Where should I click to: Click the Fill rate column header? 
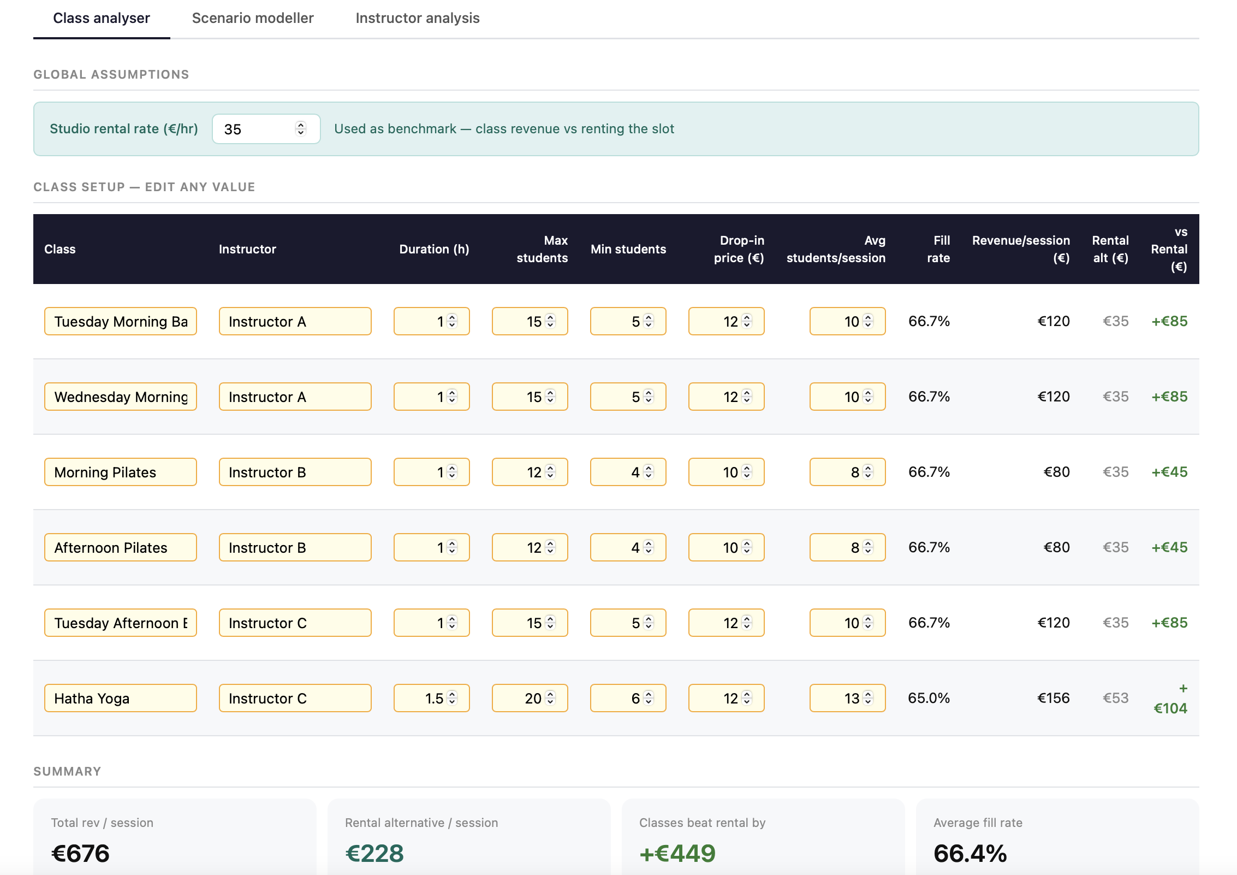938,249
